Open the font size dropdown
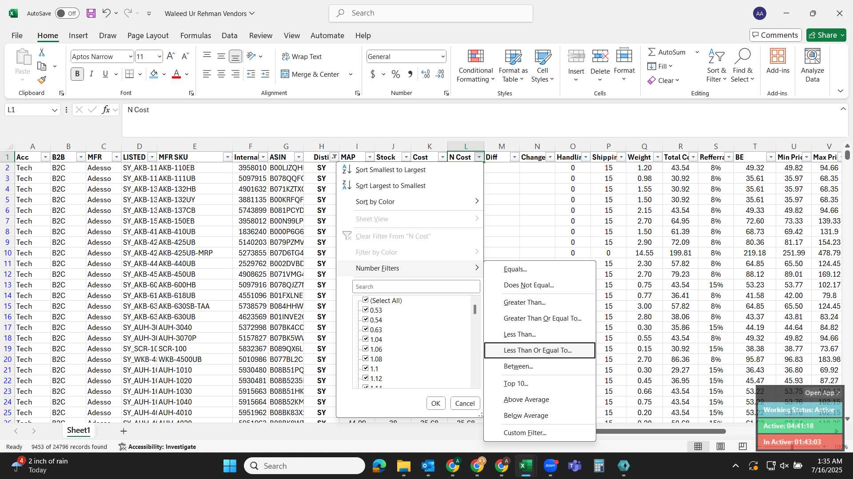853x479 pixels. click(x=159, y=56)
